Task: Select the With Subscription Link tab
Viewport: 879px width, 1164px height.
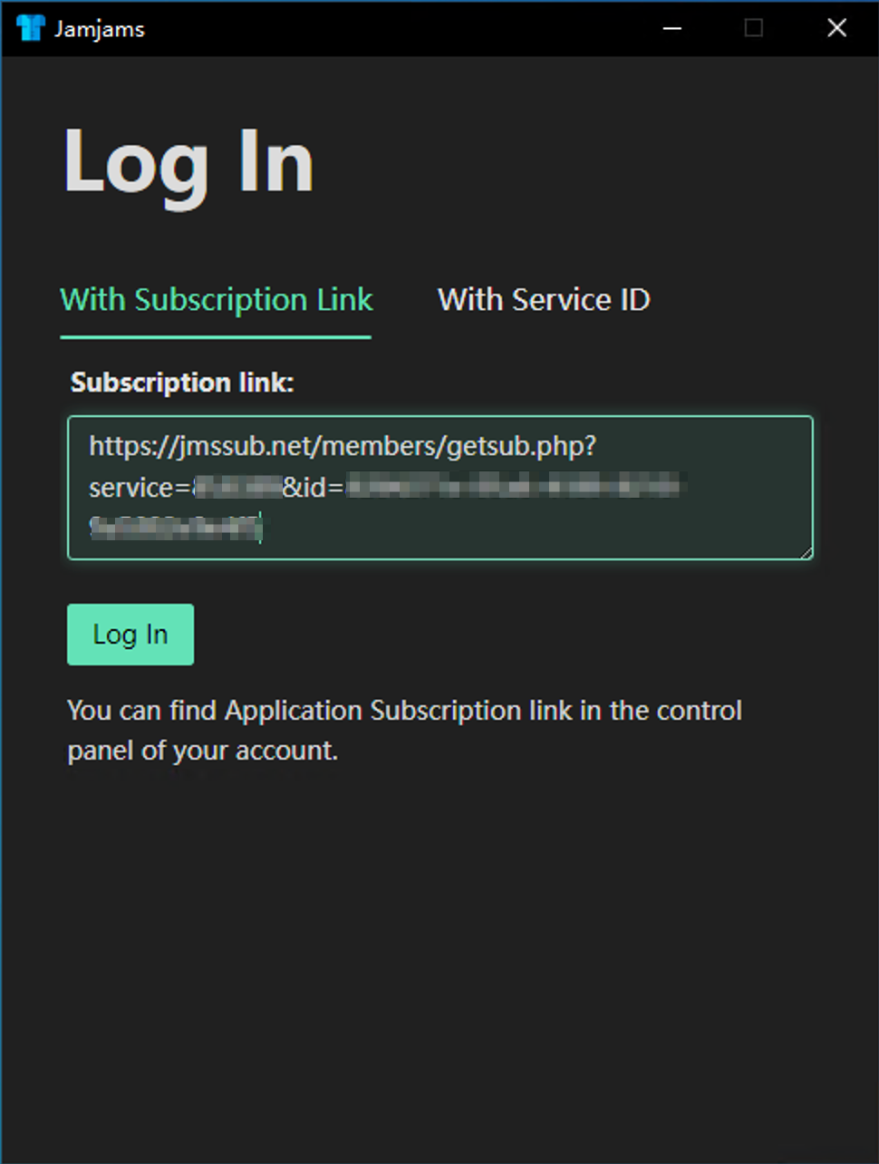Action: point(216,300)
